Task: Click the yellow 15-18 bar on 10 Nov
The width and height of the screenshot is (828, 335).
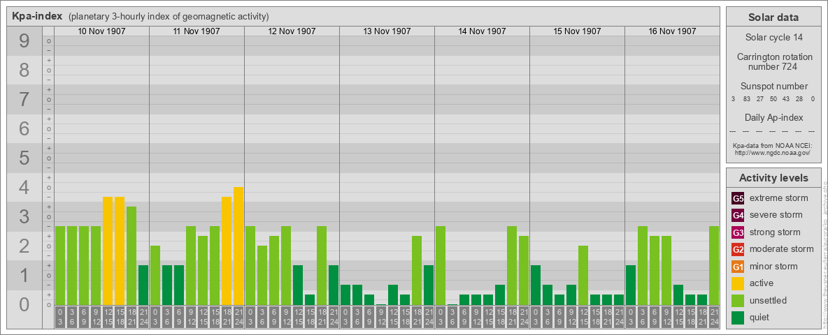Action: pyautogui.click(x=120, y=251)
